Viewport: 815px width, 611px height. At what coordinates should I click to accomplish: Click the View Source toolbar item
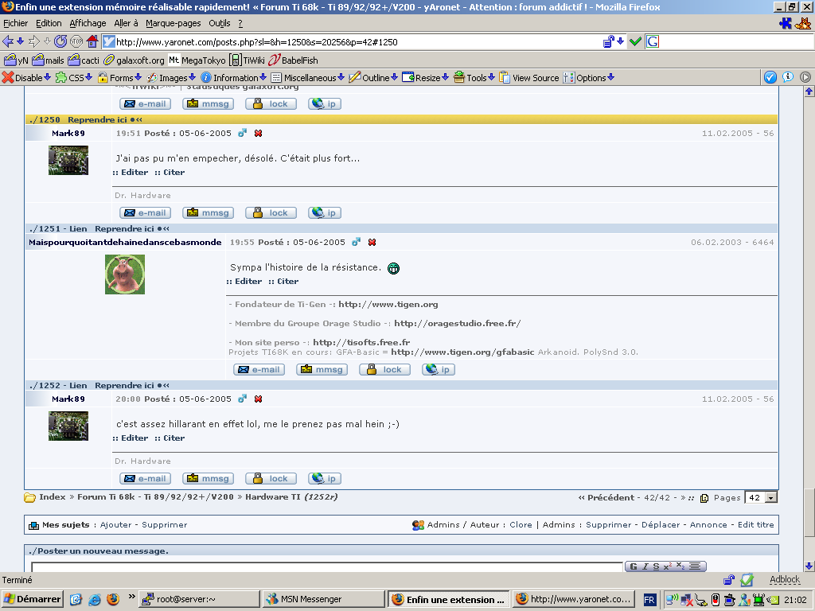pyautogui.click(x=529, y=77)
